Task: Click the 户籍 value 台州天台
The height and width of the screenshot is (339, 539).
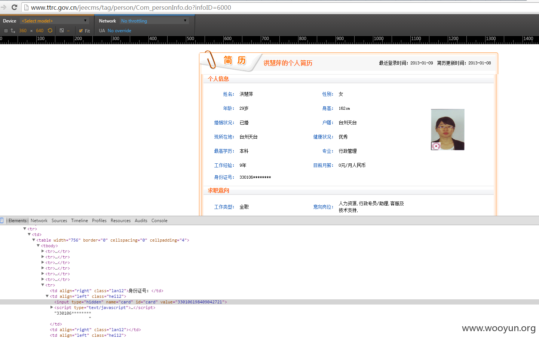Action: point(347,122)
